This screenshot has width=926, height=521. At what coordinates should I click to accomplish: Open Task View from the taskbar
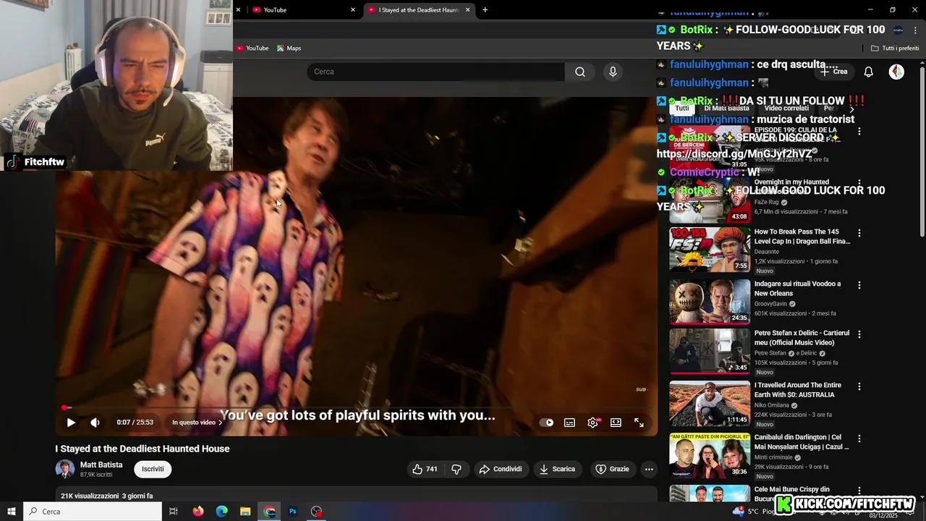click(x=174, y=512)
